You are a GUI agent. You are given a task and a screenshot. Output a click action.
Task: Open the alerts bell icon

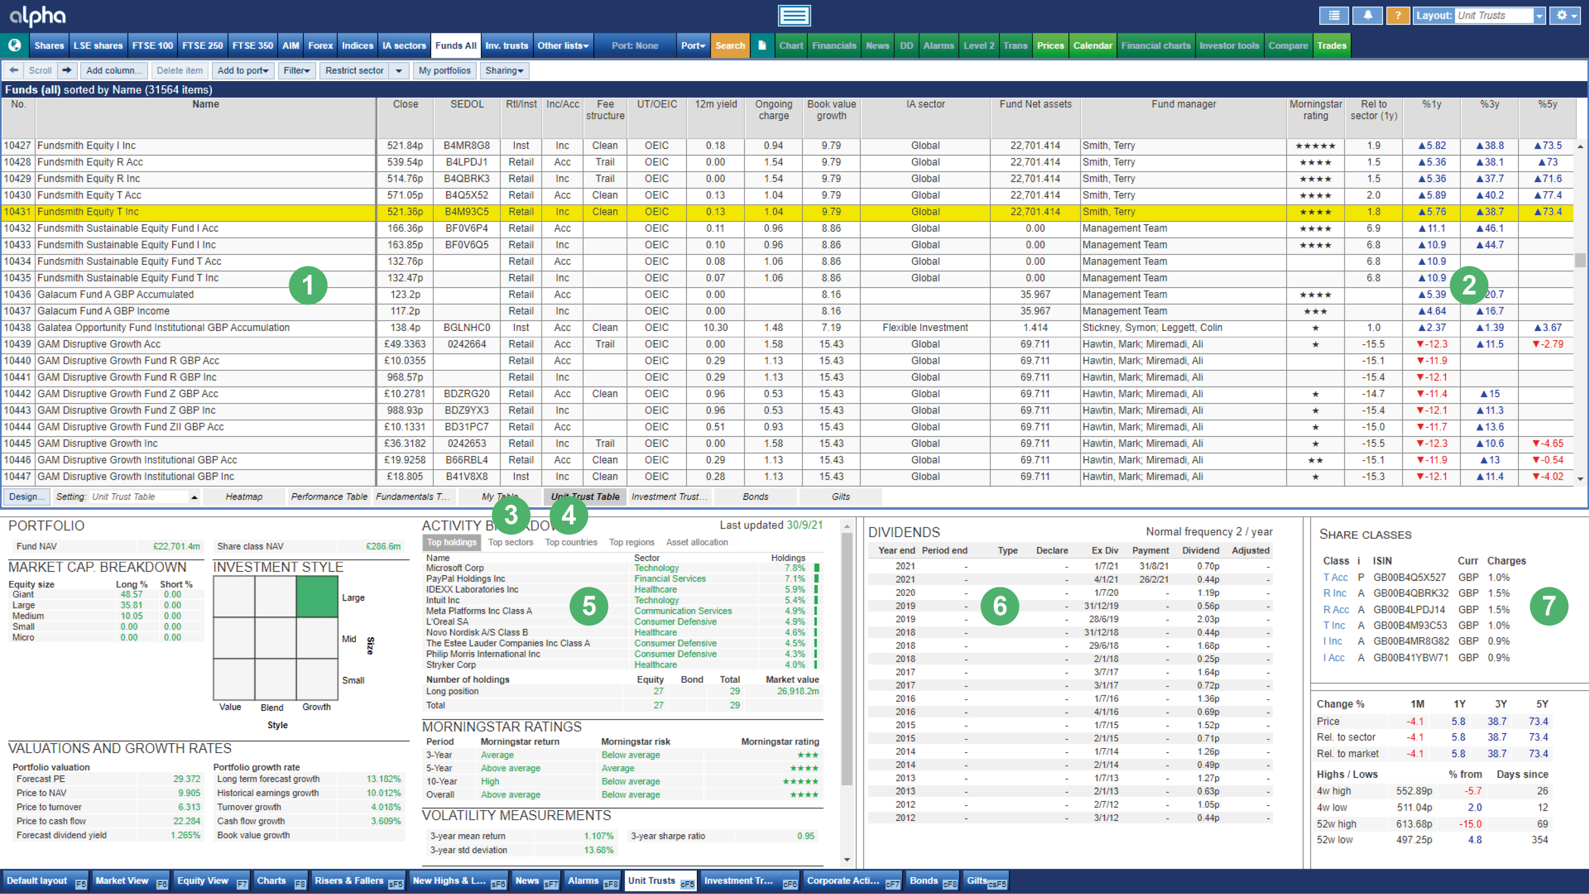(x=1368, y=15)
